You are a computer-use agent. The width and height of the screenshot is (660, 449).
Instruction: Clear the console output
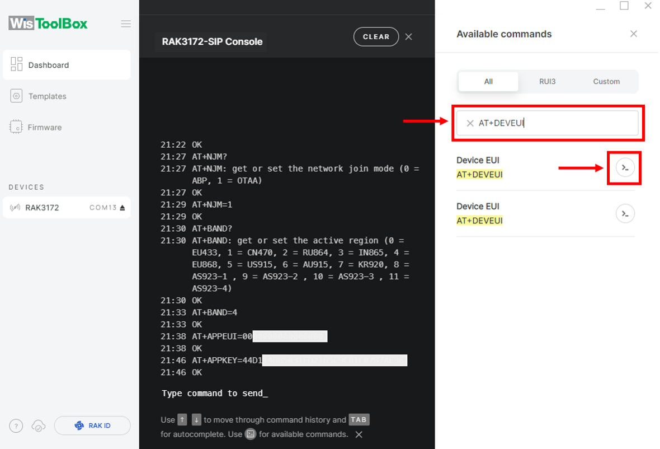point(376,36)
